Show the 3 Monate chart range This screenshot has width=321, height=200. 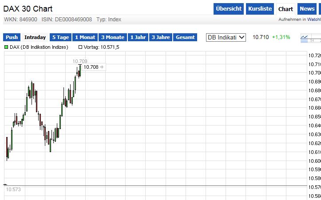coord(113,37)
